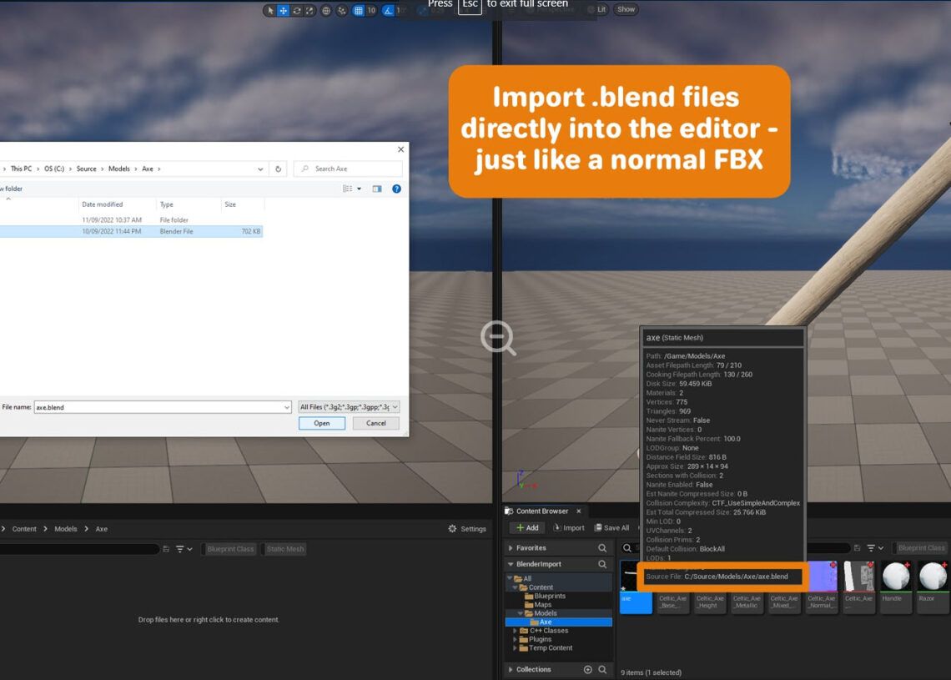Click the world/local transform globe icon
The image size is (951, 680).
tap(325, 10)
